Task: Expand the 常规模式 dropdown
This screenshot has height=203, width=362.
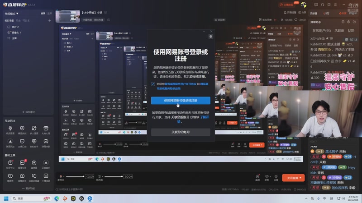Action: point(12,14)
